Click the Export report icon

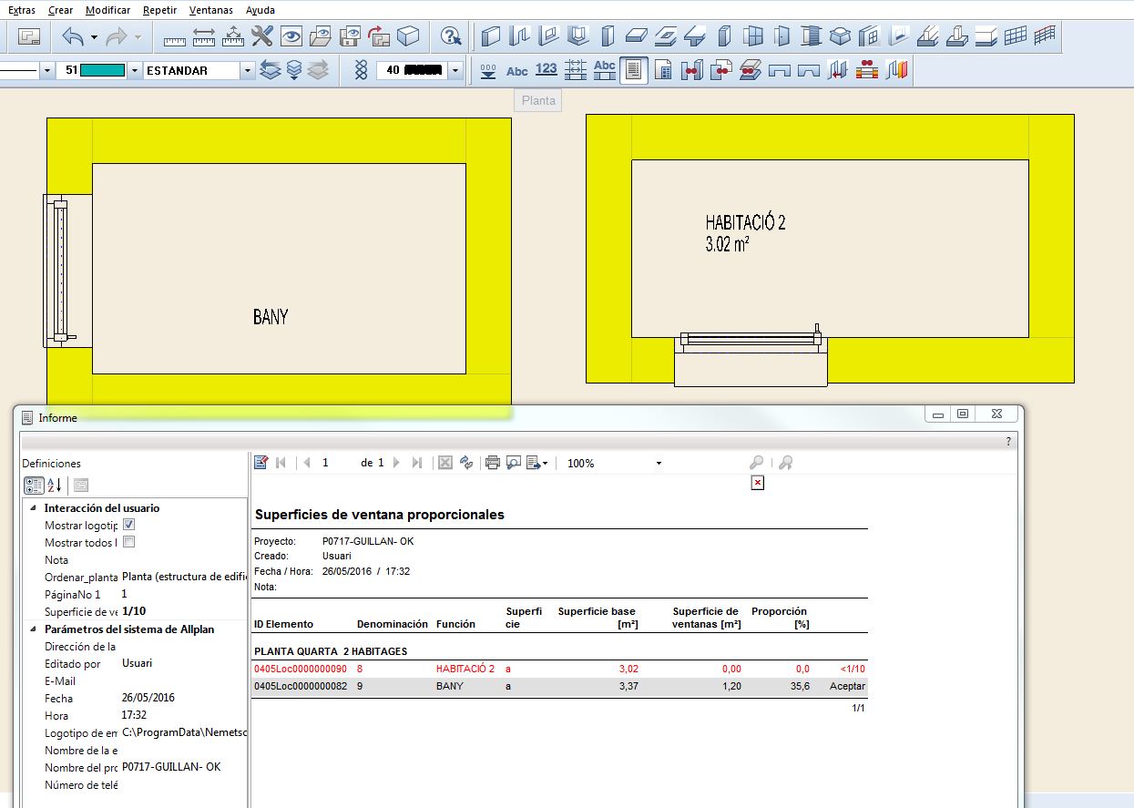pos(536,463)
